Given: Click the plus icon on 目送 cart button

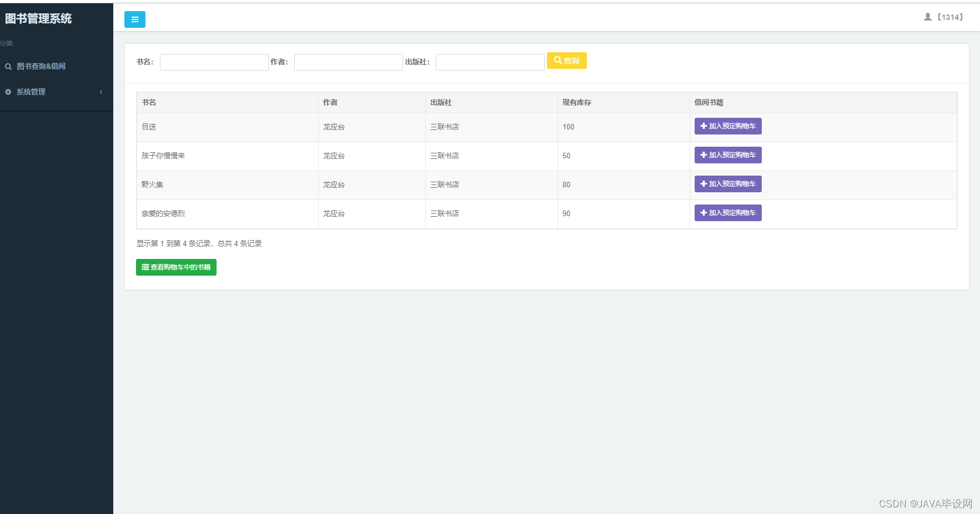Looking at the screenshot, I should pyautogui.click(x=703, y=126).
